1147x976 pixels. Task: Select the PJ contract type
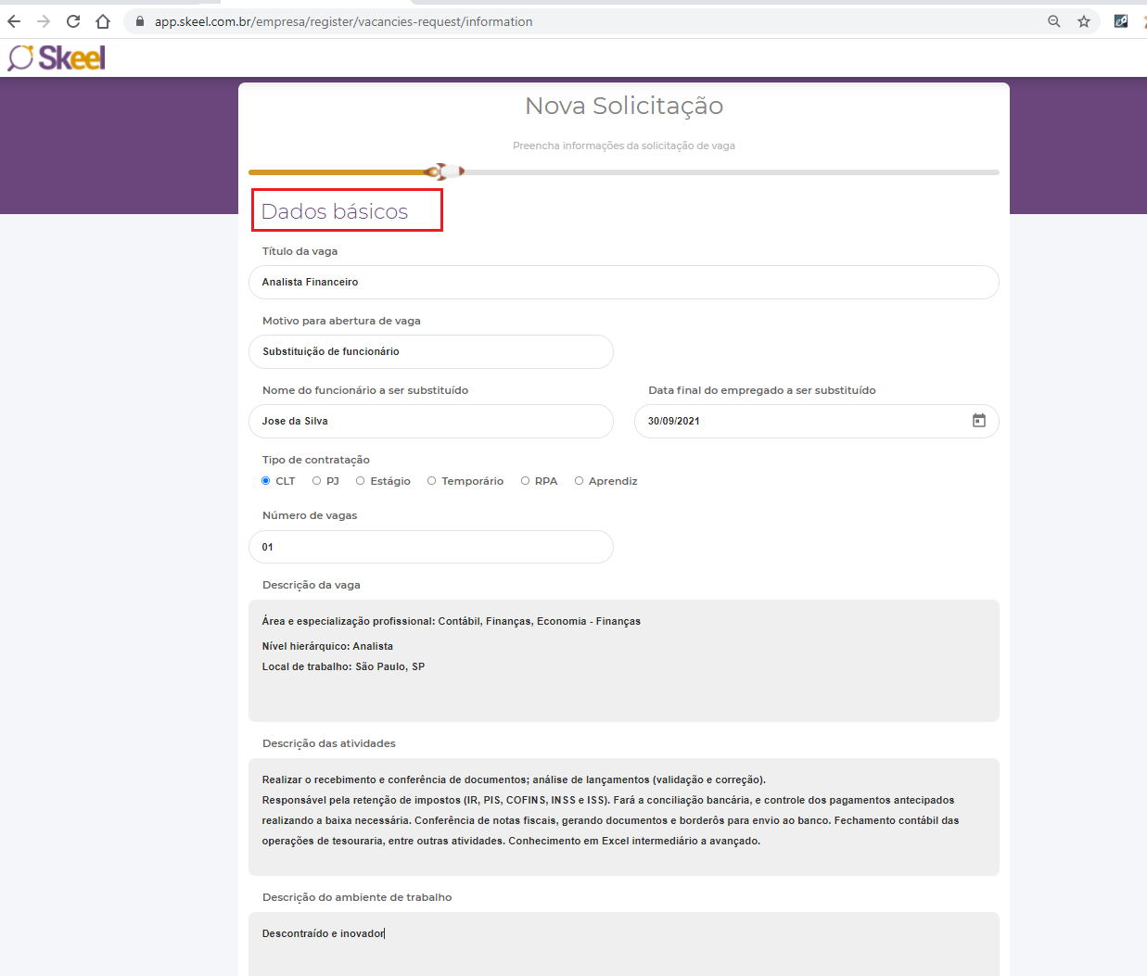tap(317, 481)
